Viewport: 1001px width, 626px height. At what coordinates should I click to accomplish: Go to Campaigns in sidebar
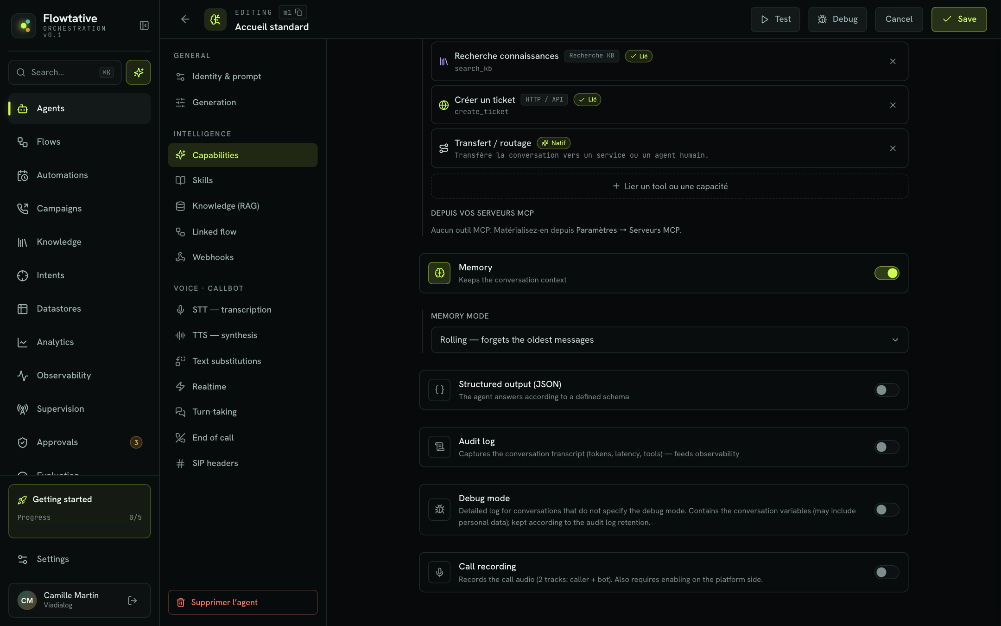point(80,209)
